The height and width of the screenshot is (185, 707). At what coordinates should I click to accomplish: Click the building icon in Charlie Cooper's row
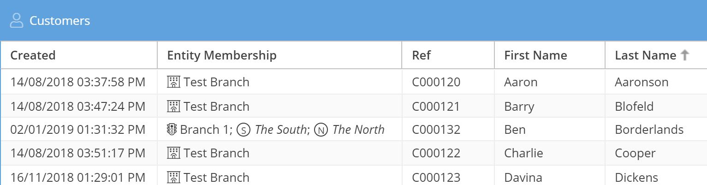[173, 153]
